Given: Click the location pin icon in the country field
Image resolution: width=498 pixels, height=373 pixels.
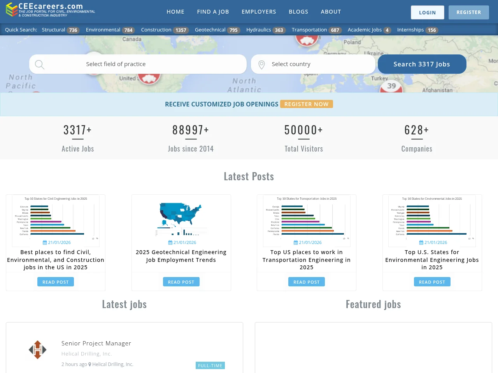Looking at the screenshot, I should 261,64.
